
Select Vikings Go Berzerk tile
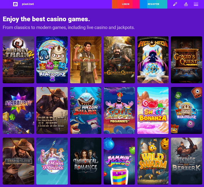(x=187, y=161)
